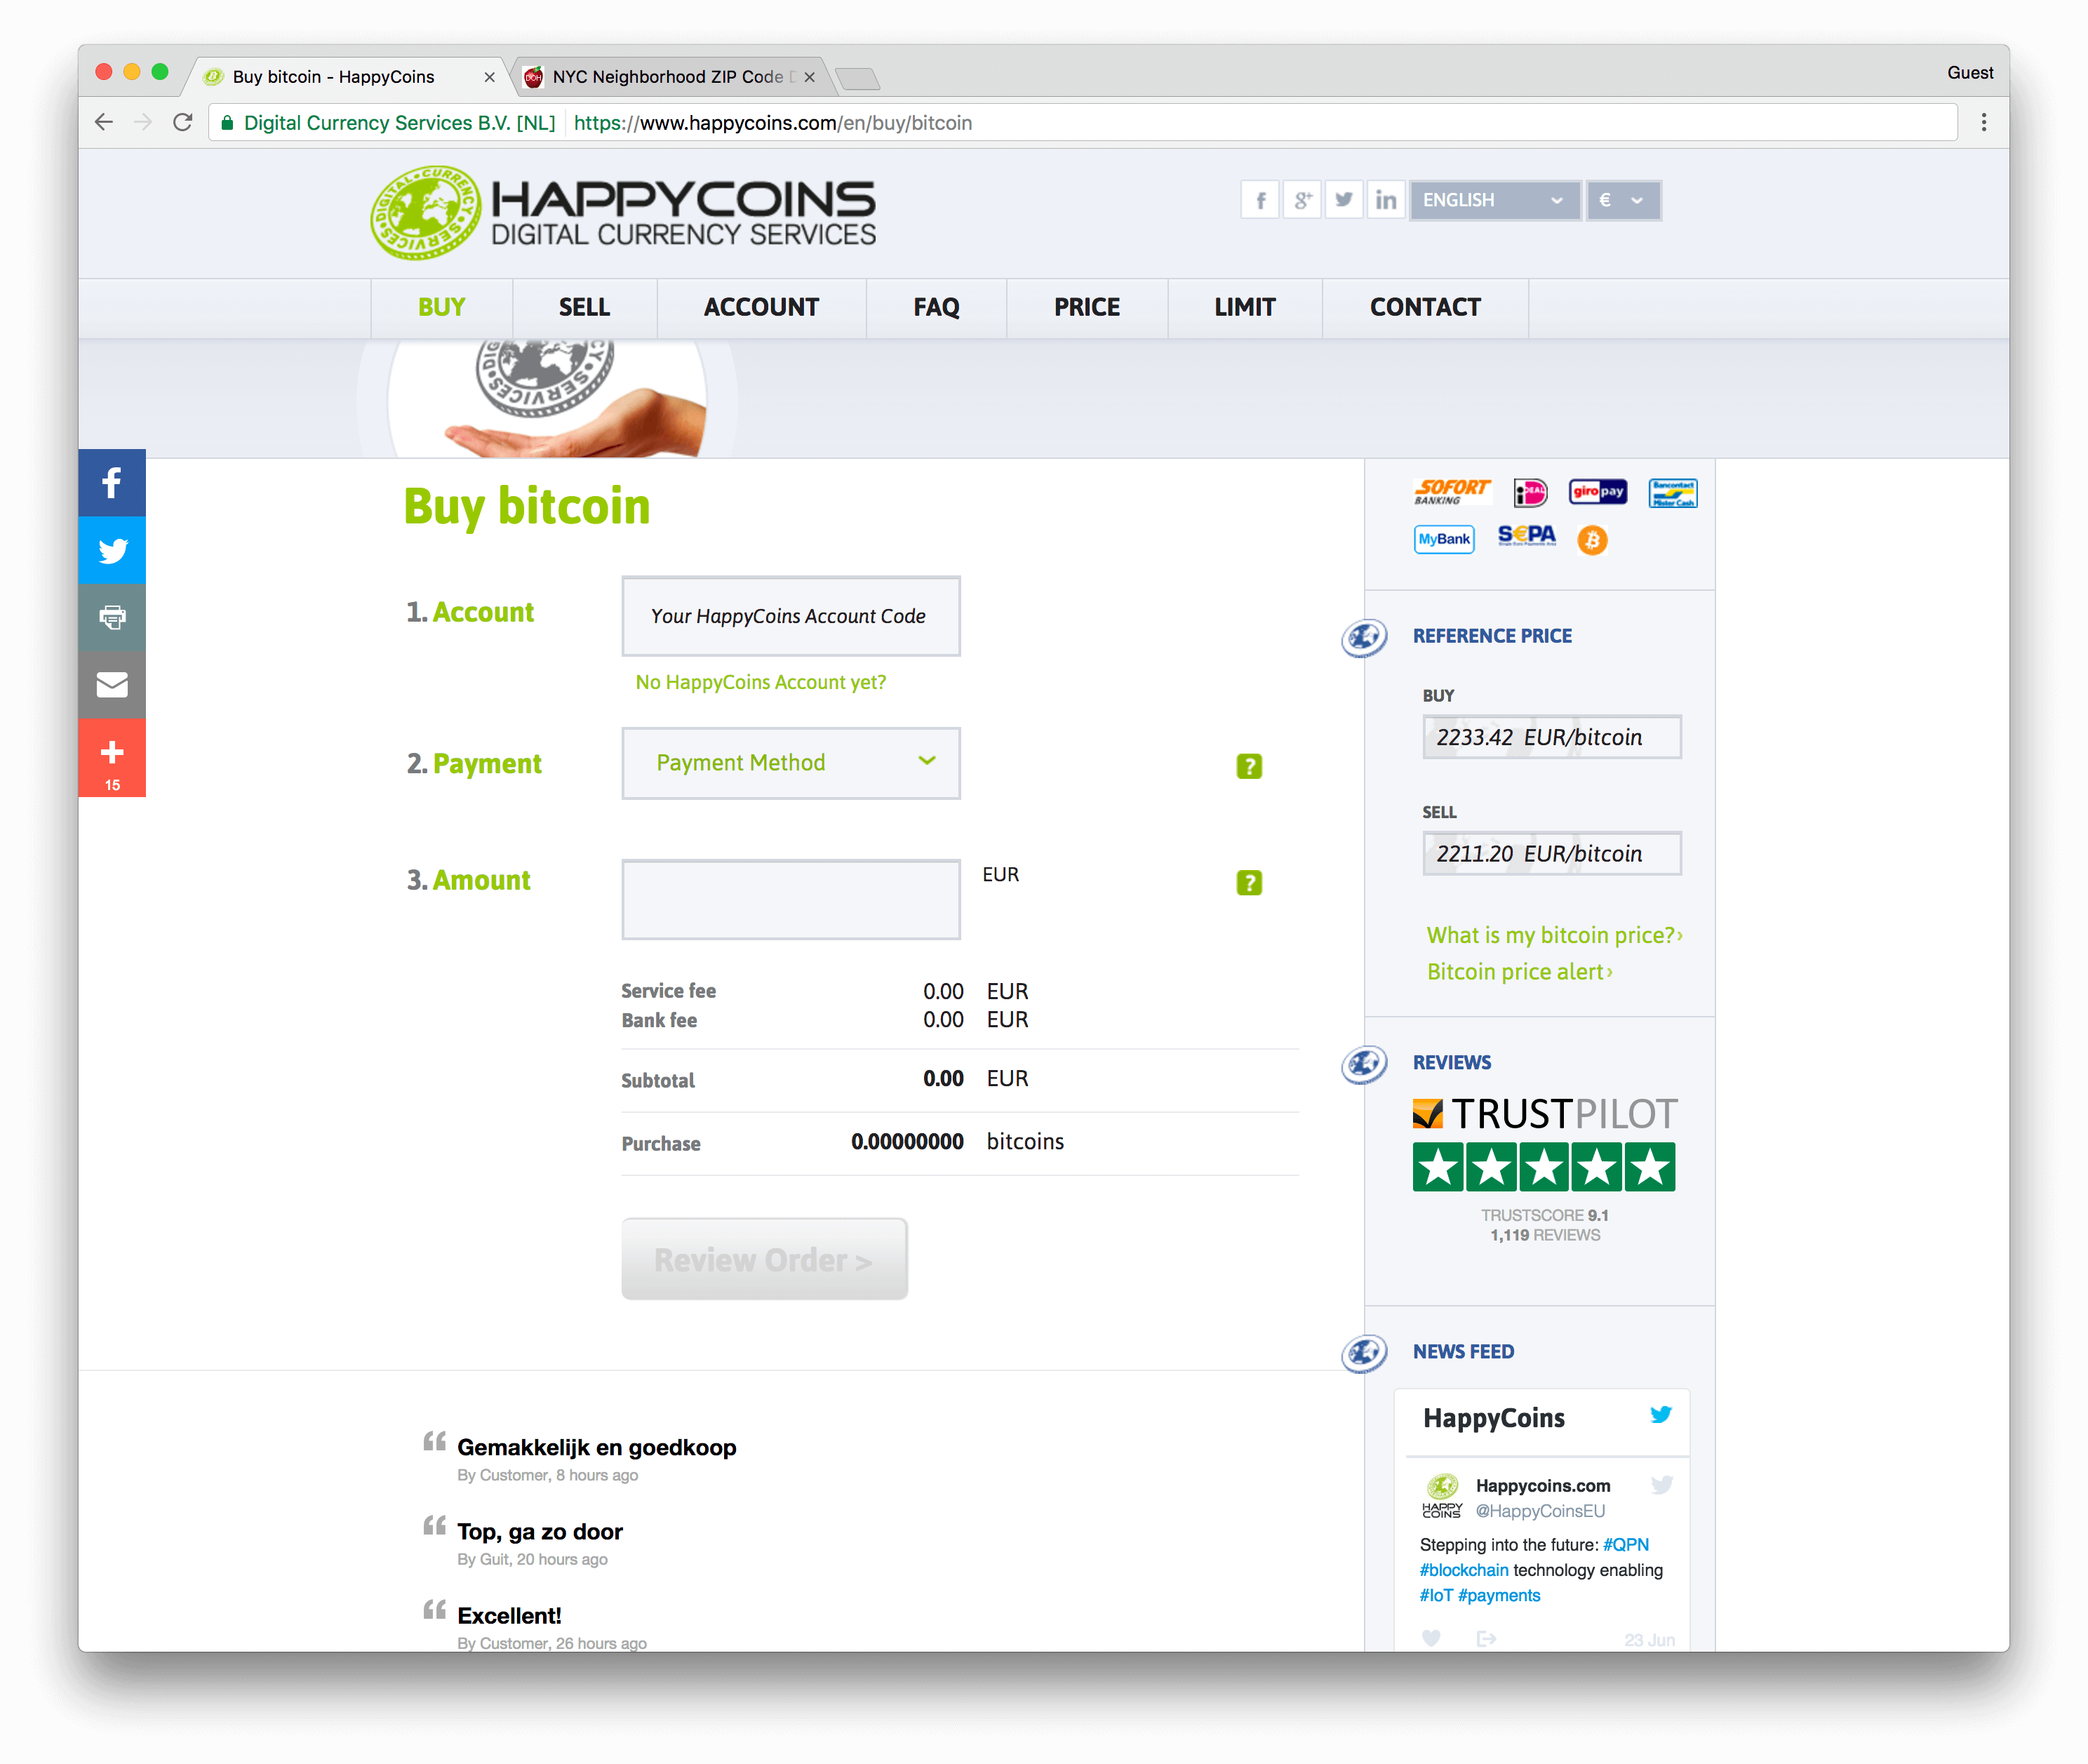Click the iDEAL payment logo
Screen dimensions: 2088x1764
click(x=1530, y=492)
